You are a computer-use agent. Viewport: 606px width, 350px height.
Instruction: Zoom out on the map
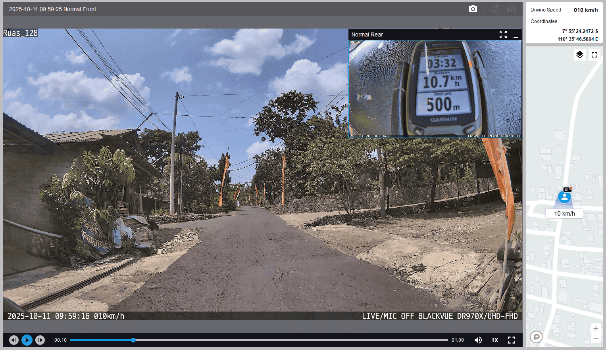pos(595,338)
